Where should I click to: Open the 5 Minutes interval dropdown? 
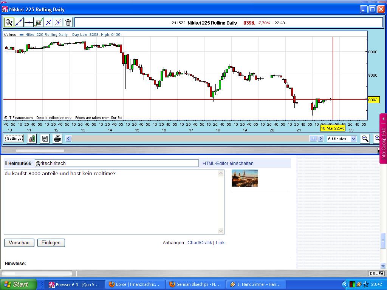click(342, 139)
